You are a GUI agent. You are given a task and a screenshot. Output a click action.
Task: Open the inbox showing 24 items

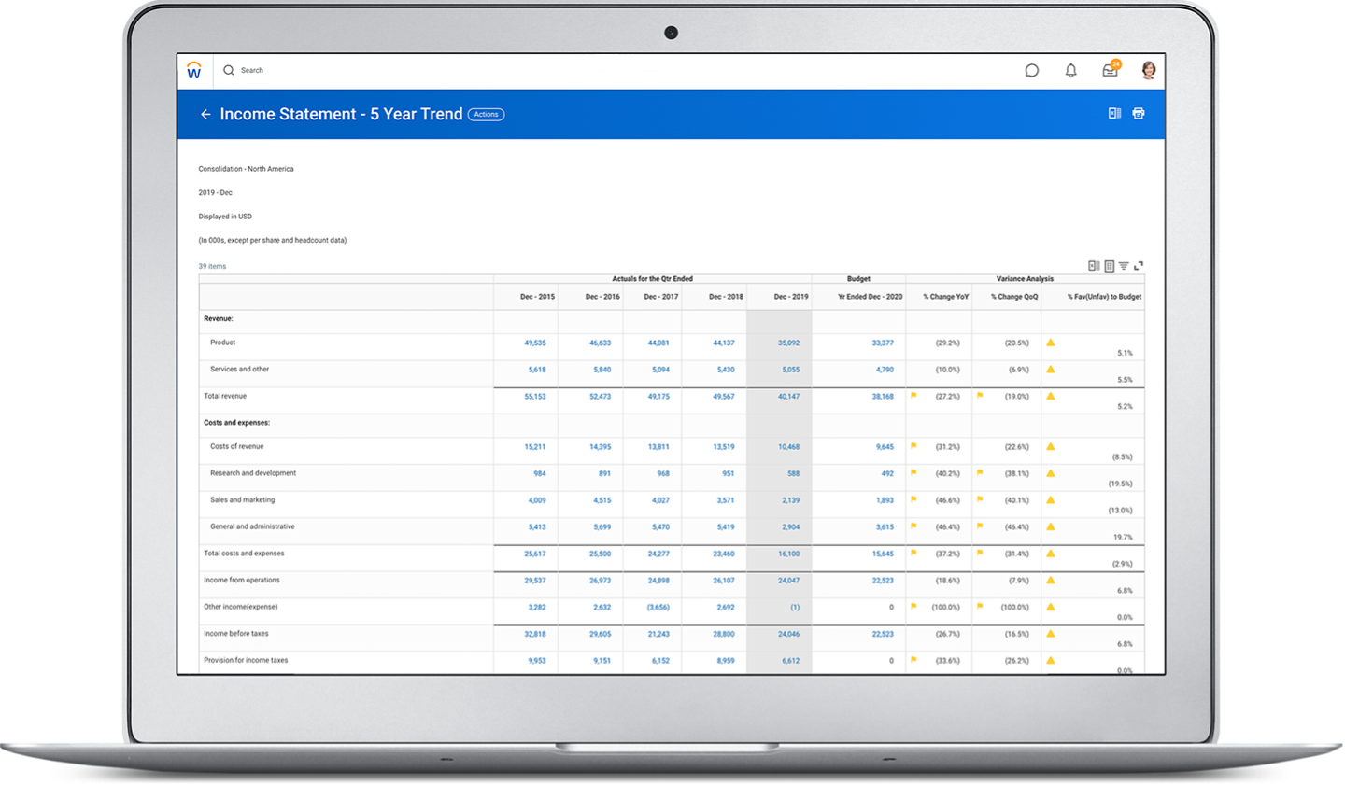1110,70
